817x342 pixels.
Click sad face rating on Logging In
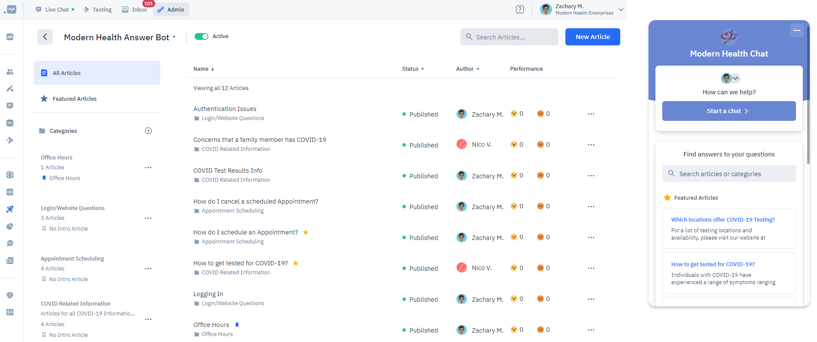(x=541, y=299)
